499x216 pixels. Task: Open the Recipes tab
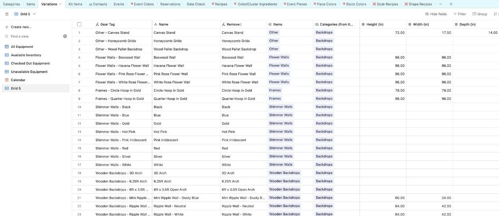[219, 4]
